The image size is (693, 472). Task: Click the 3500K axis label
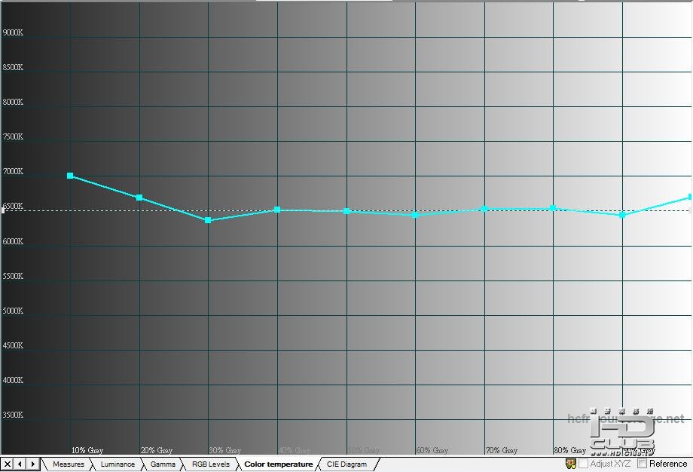(x=13, y=415)
